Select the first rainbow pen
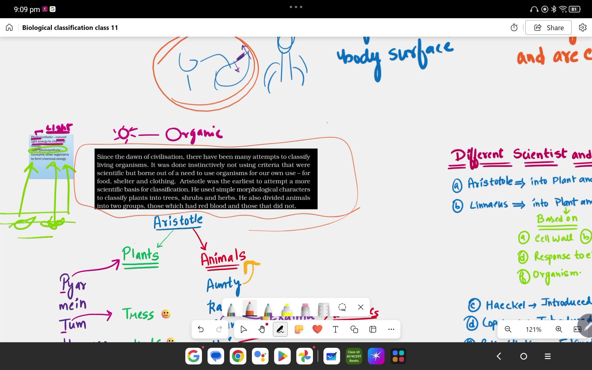This screenshot has width=592, height=370. click(231, 309)
